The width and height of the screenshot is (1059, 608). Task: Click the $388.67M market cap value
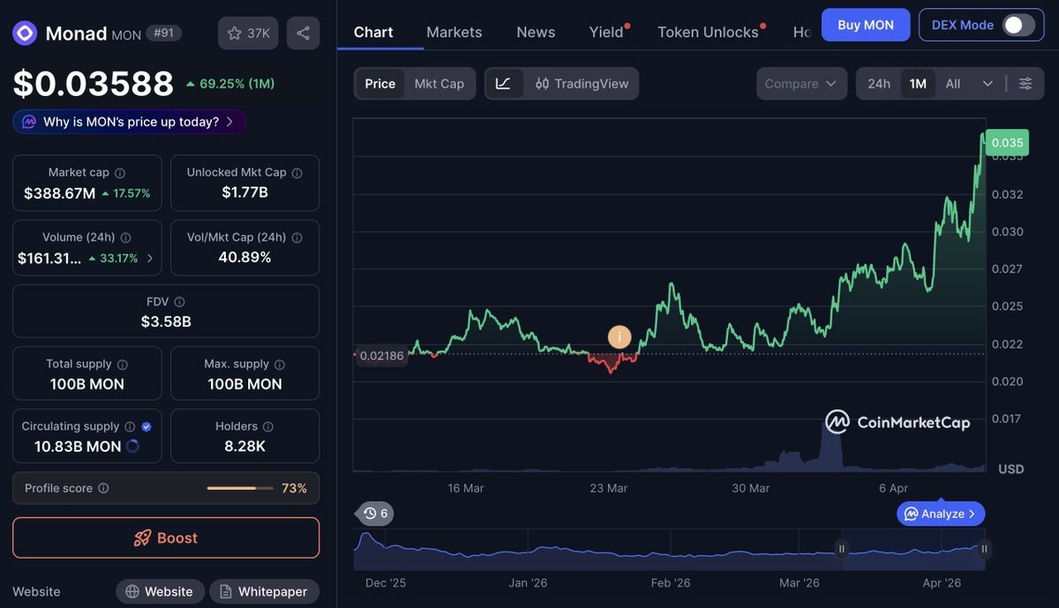pos(59,193)
